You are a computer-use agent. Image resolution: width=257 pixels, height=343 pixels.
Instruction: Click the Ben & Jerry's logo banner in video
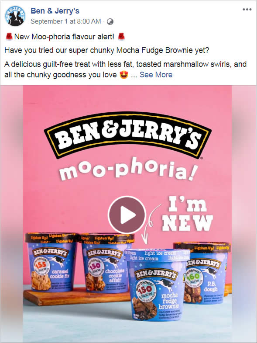127,135
